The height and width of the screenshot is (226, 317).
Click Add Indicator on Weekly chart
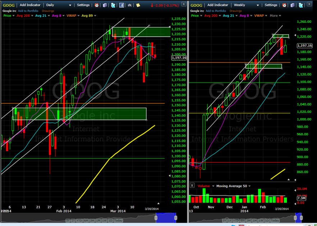tap(217, 5)
